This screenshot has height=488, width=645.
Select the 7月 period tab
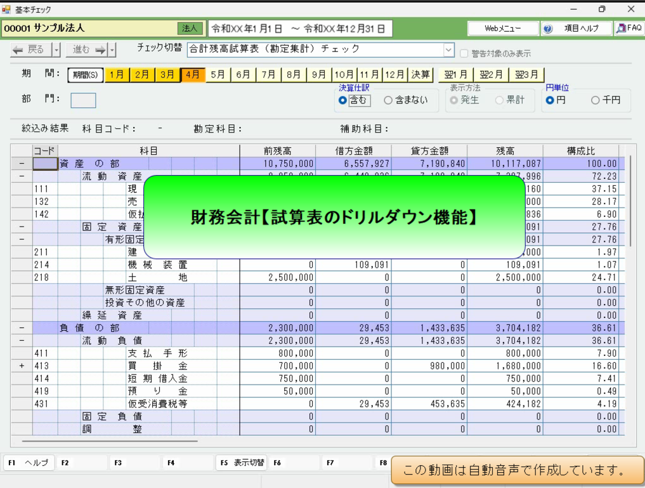(269, 75)
